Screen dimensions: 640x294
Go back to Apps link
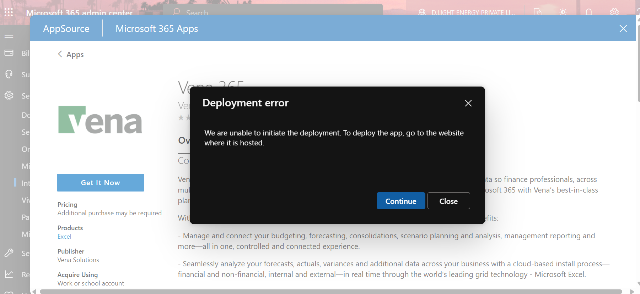tap(75, 55)
